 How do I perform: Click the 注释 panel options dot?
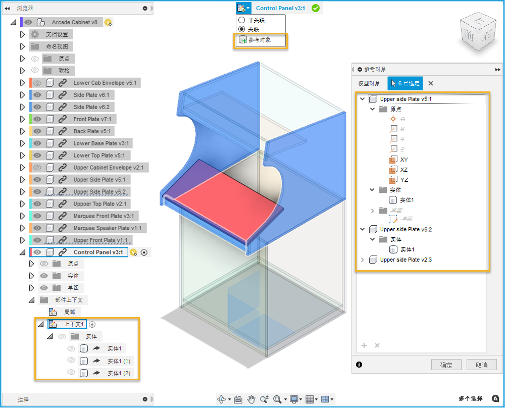coord(145,399)
